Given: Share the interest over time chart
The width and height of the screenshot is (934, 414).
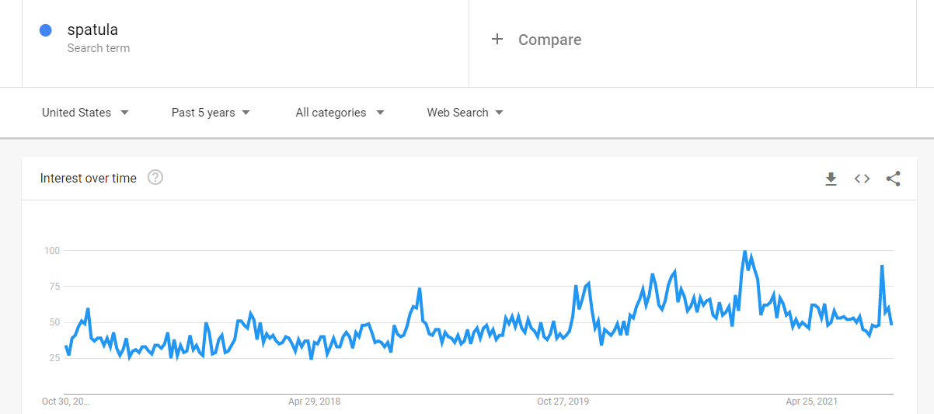Looking at the screenshot, I should [x=893, y=179].
